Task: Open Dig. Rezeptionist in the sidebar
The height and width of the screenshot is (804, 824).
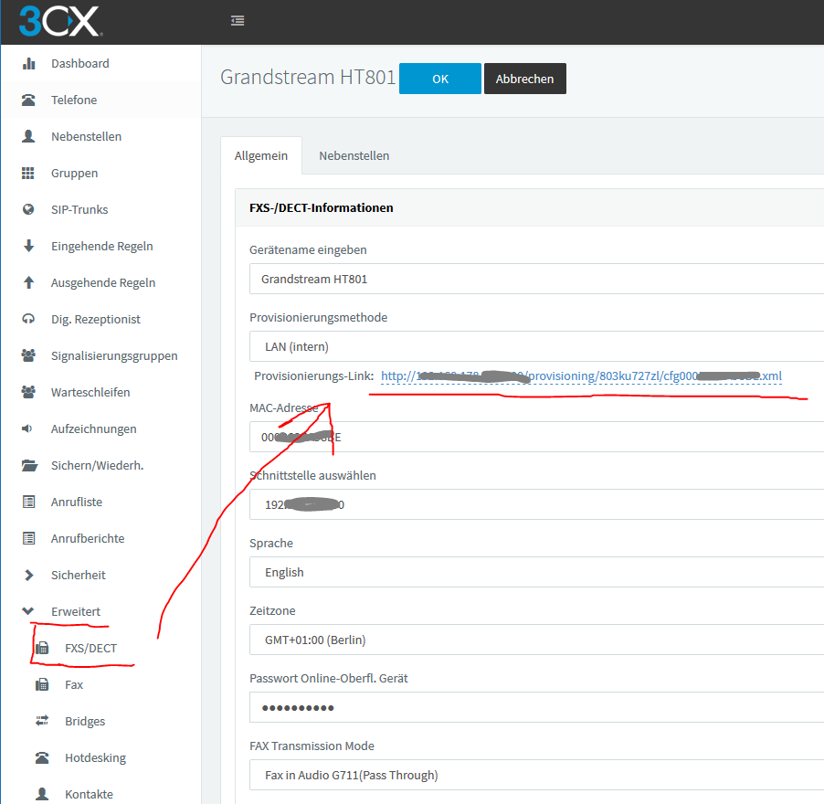Action: pos(96,319)
